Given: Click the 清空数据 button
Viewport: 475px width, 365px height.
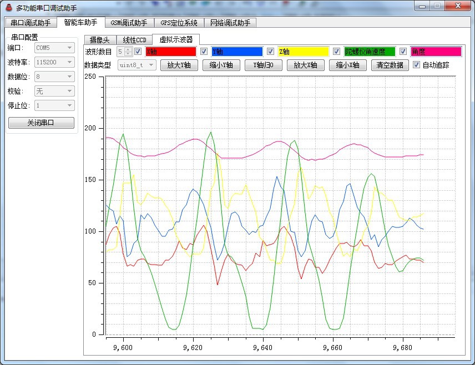Looking at the screenshot, I should [x=390, y=65].
